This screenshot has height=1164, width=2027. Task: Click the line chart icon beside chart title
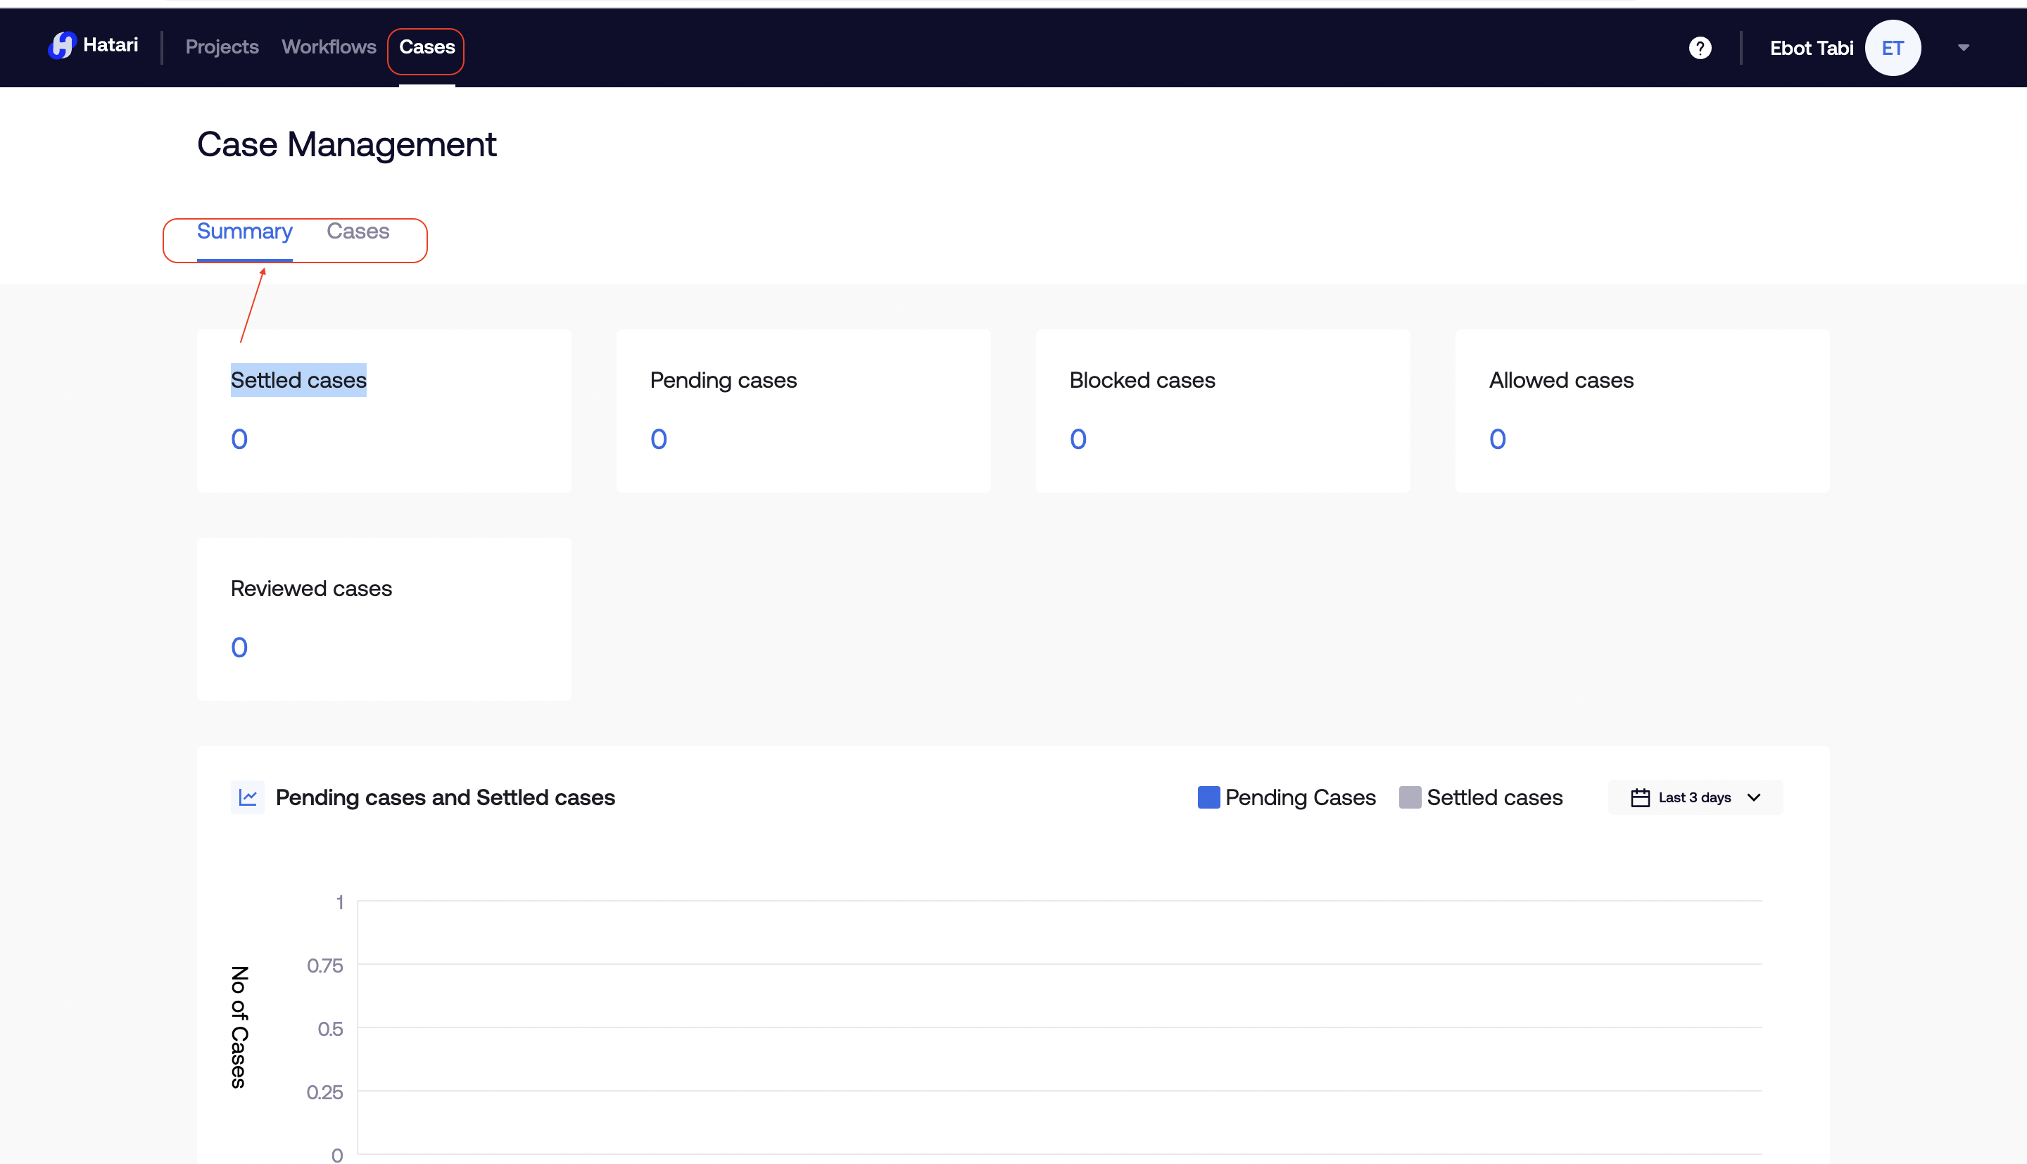pyautogui.click(x=248, y=797)
